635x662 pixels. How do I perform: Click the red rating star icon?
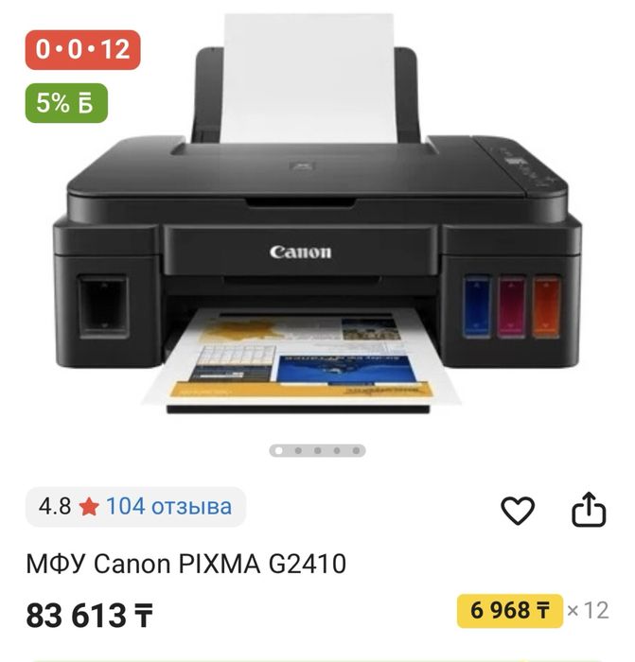pos(89,507)
